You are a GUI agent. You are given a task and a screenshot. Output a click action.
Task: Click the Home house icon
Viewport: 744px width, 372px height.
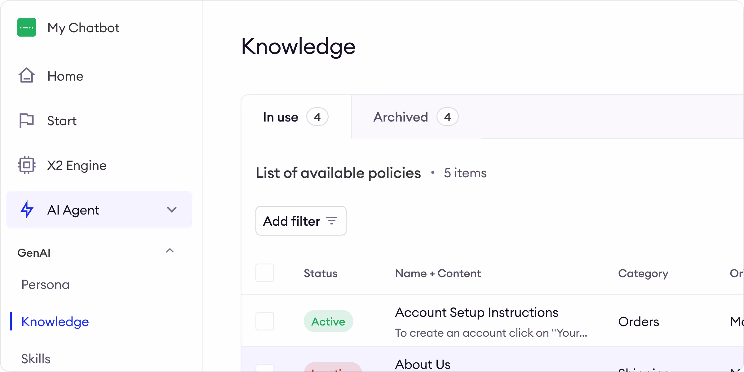[x=27, y=76]
